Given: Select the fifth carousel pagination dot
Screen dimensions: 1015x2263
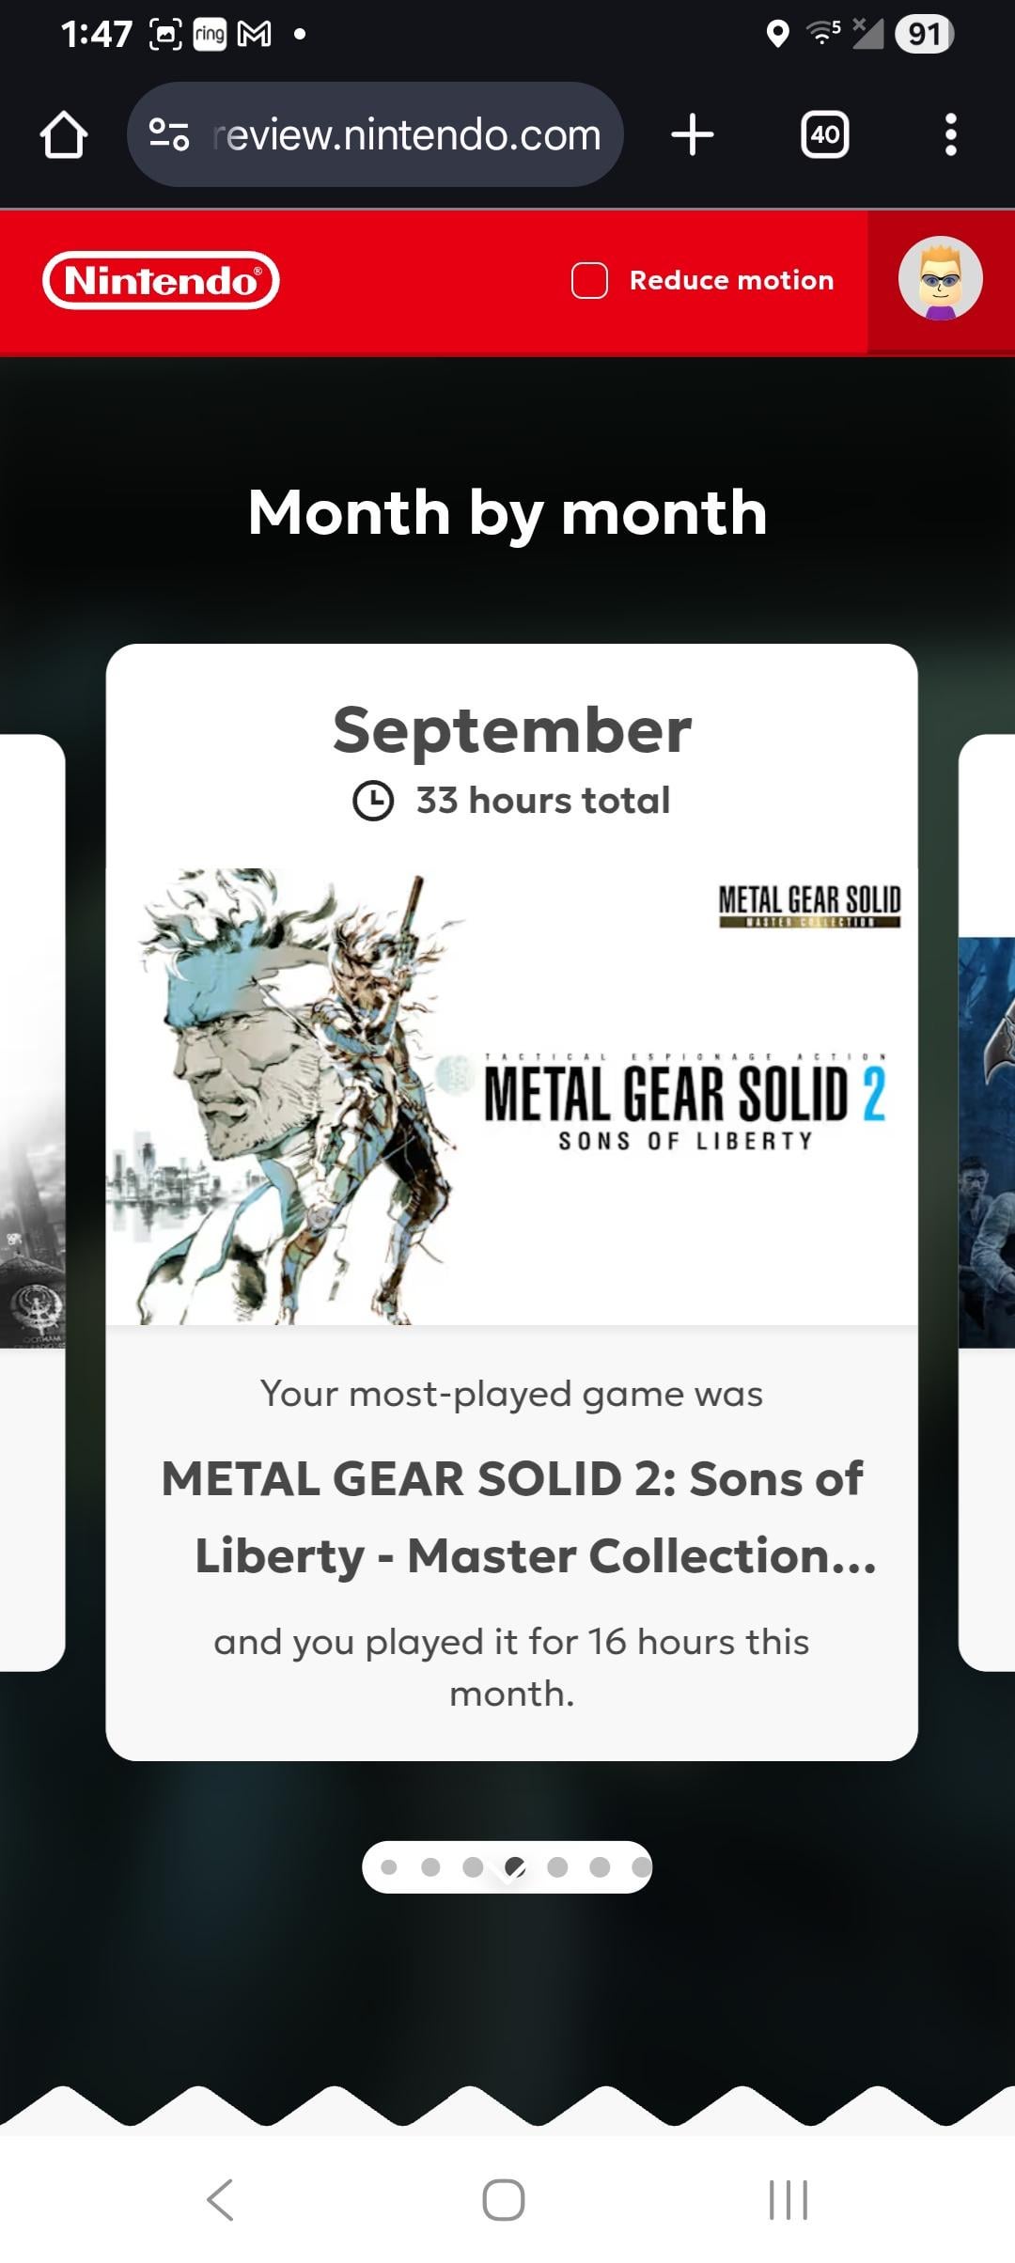Looking at the screenshot, I should point(557,1866).
